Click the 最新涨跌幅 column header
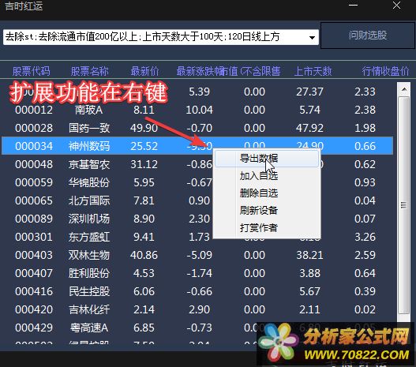The width and height of the screenshot is (416, 367). (200, 71)
